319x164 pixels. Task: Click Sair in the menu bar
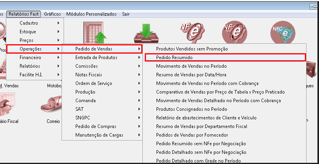tap(126, 14)
